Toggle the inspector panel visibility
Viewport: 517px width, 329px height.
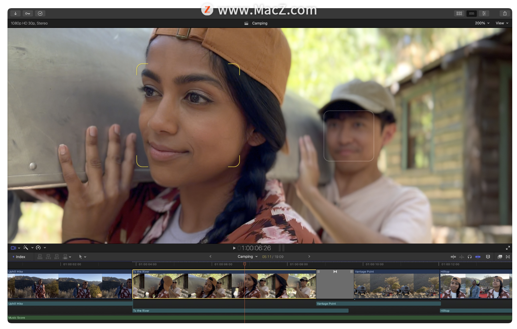pos(484,13)
